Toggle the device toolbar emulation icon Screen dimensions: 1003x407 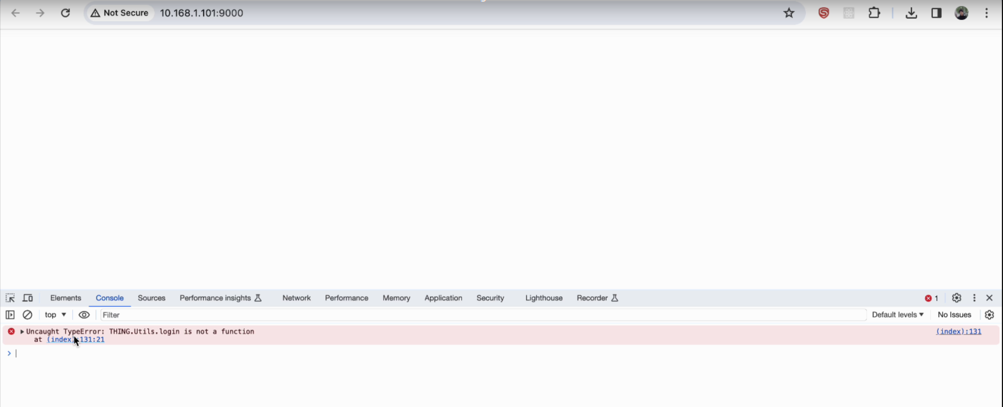(28, 298)
